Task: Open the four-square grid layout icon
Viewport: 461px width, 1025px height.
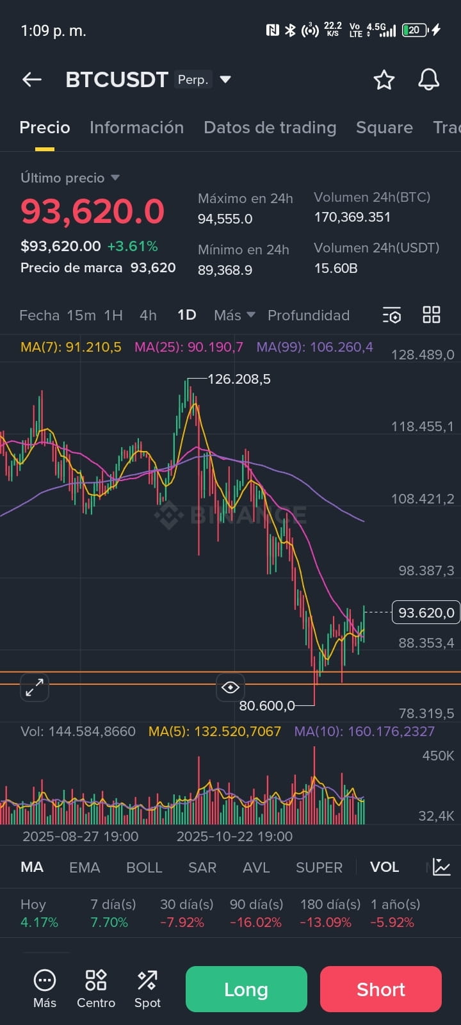Action: coord(432,315)
